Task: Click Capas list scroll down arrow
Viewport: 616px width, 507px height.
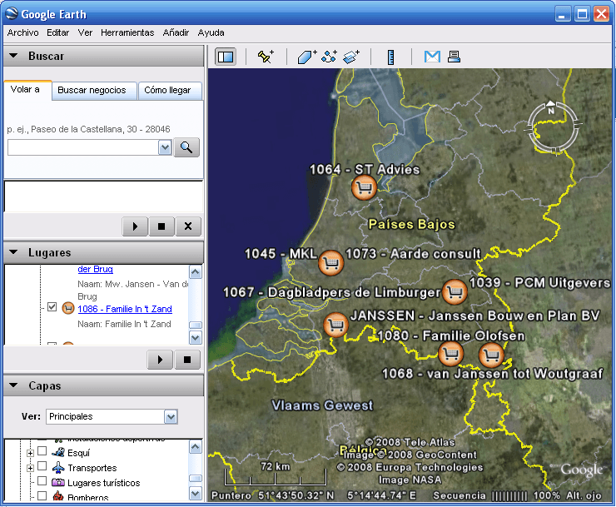Action: point(196,493)
